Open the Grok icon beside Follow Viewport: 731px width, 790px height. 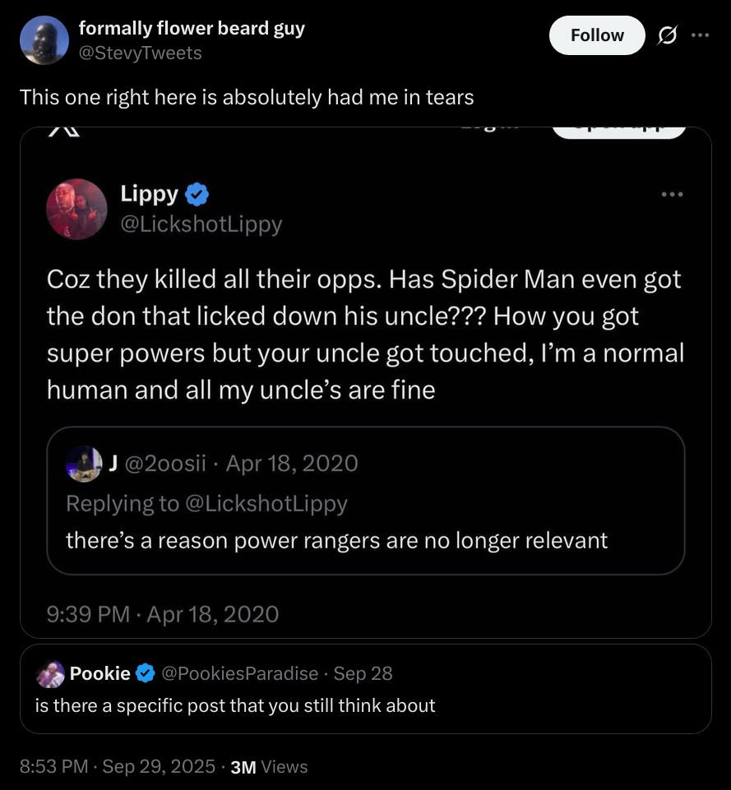[x=668, y=35]
